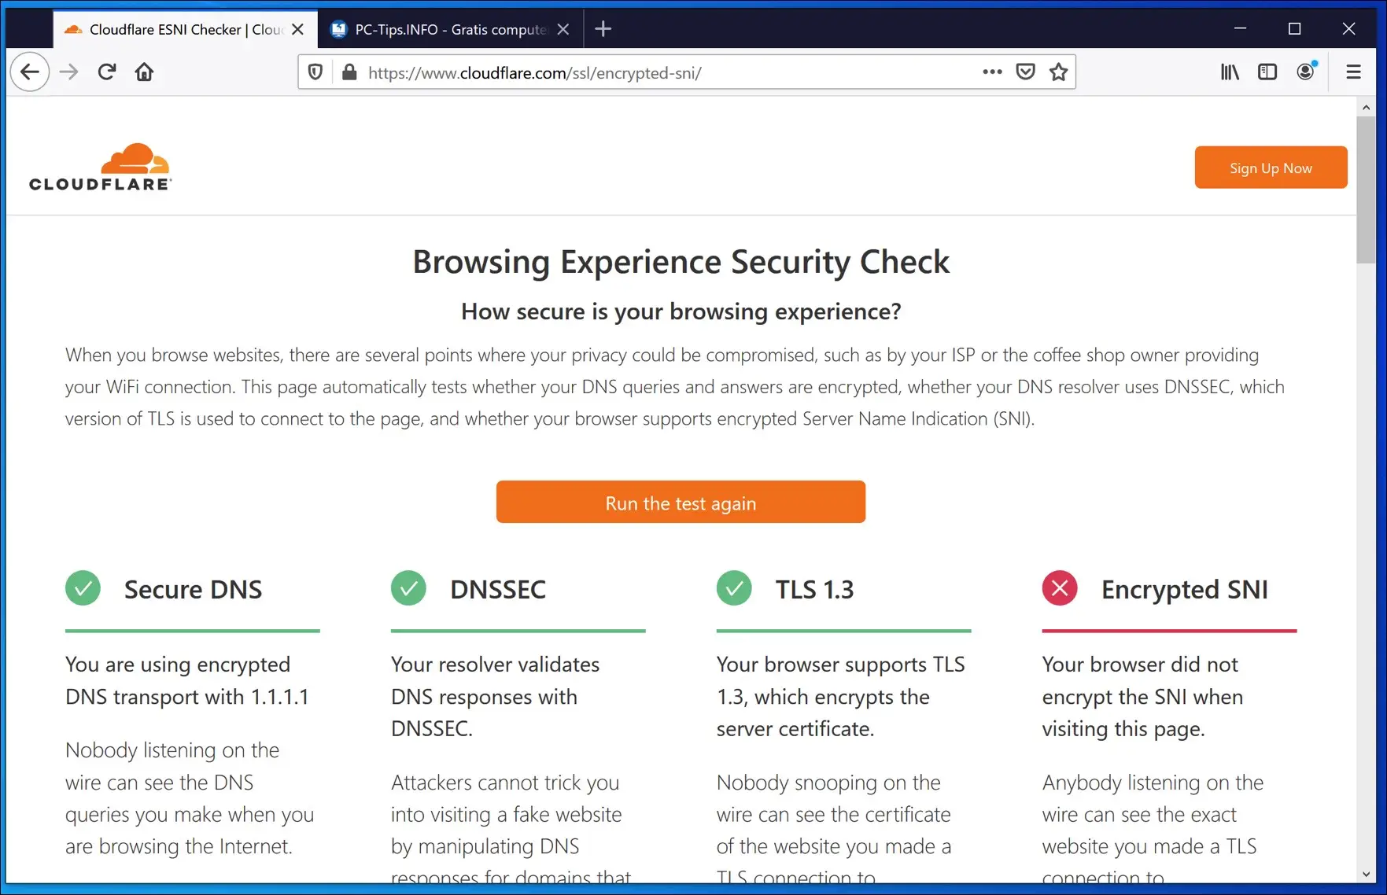
Task: Click the forward navigation arrow
Action: pyautogui.click(x=69, y=72)
